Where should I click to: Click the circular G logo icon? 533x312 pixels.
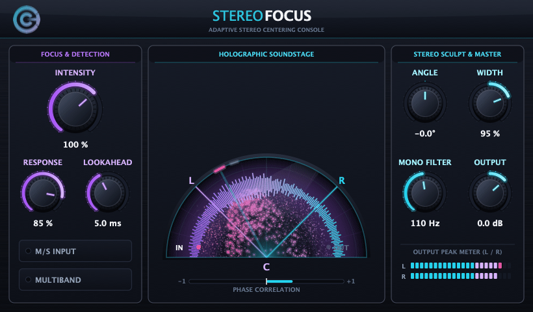pyautogui.click(x=27, y=19)
